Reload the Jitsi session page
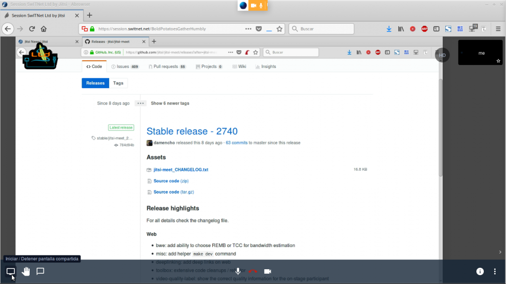 (32, 29)
